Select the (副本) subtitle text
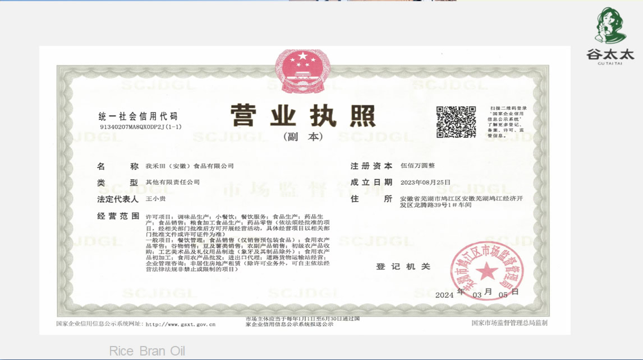The height and width of the screenshot is (360, 643). pyautogui.click(x=303, y=137)
